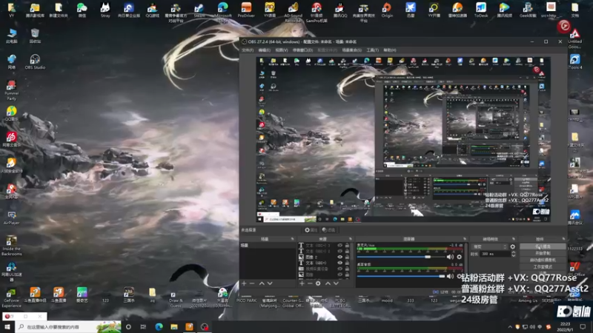Screen dimensions: 593x333
Task: Open the AD Sound Recorder shortcut
Action: 293,11
